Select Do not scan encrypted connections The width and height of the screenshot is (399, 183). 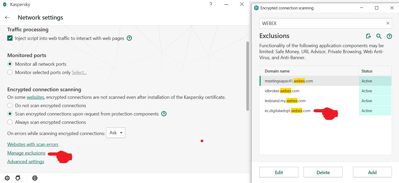(10, 106)
